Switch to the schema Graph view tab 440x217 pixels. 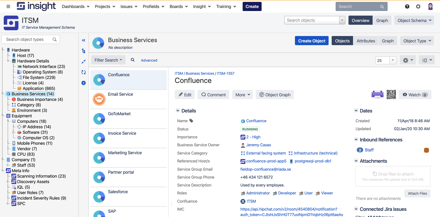click(382, 20)
